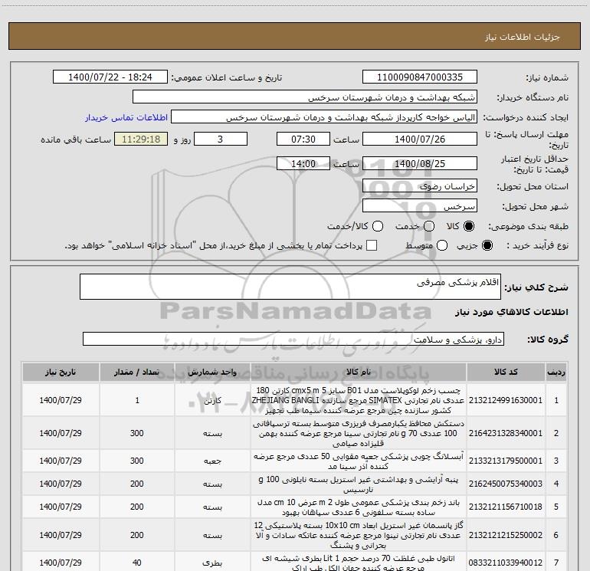Select the متوسط purchase type radio
The width and height of the screenshot is (590, 571).
[442, 245]
